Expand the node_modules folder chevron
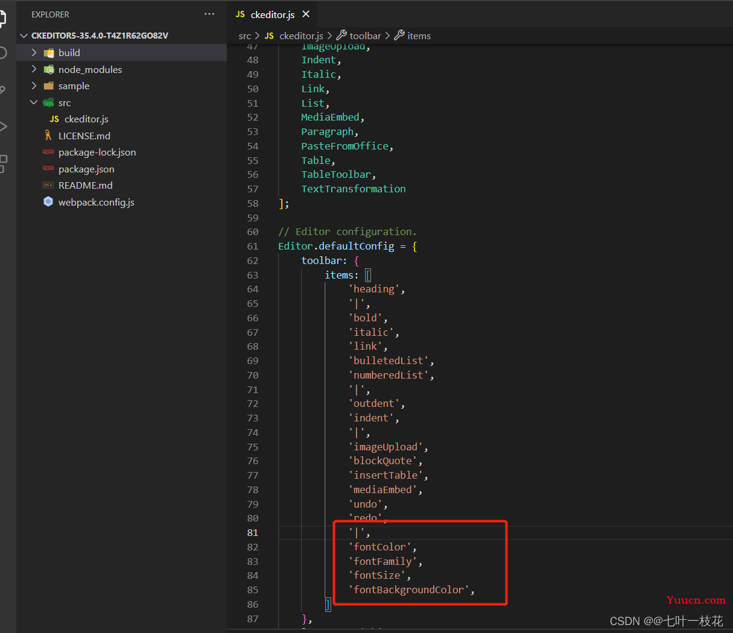Image resolution: width=733 pixels, height=633 pixels. click(x=34, y=69)
